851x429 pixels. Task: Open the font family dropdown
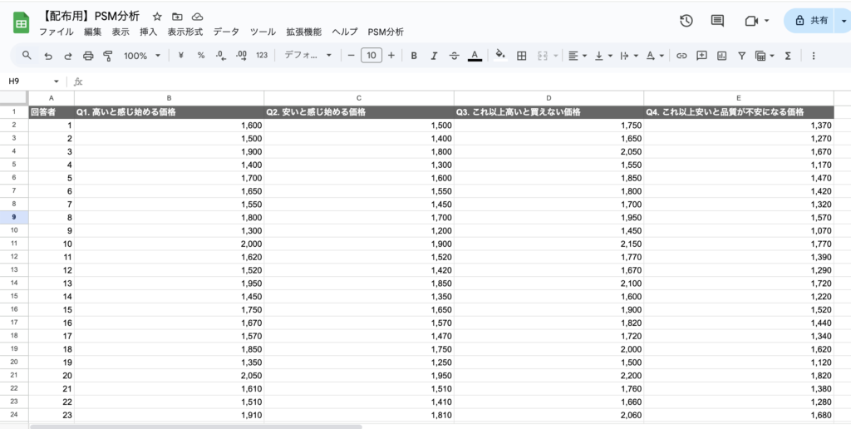click(307, 56)
